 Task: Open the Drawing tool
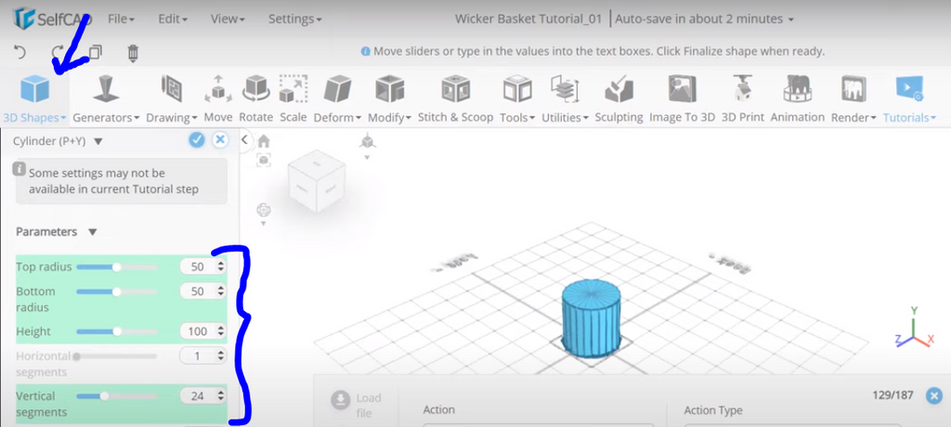[x=172, y=99]
